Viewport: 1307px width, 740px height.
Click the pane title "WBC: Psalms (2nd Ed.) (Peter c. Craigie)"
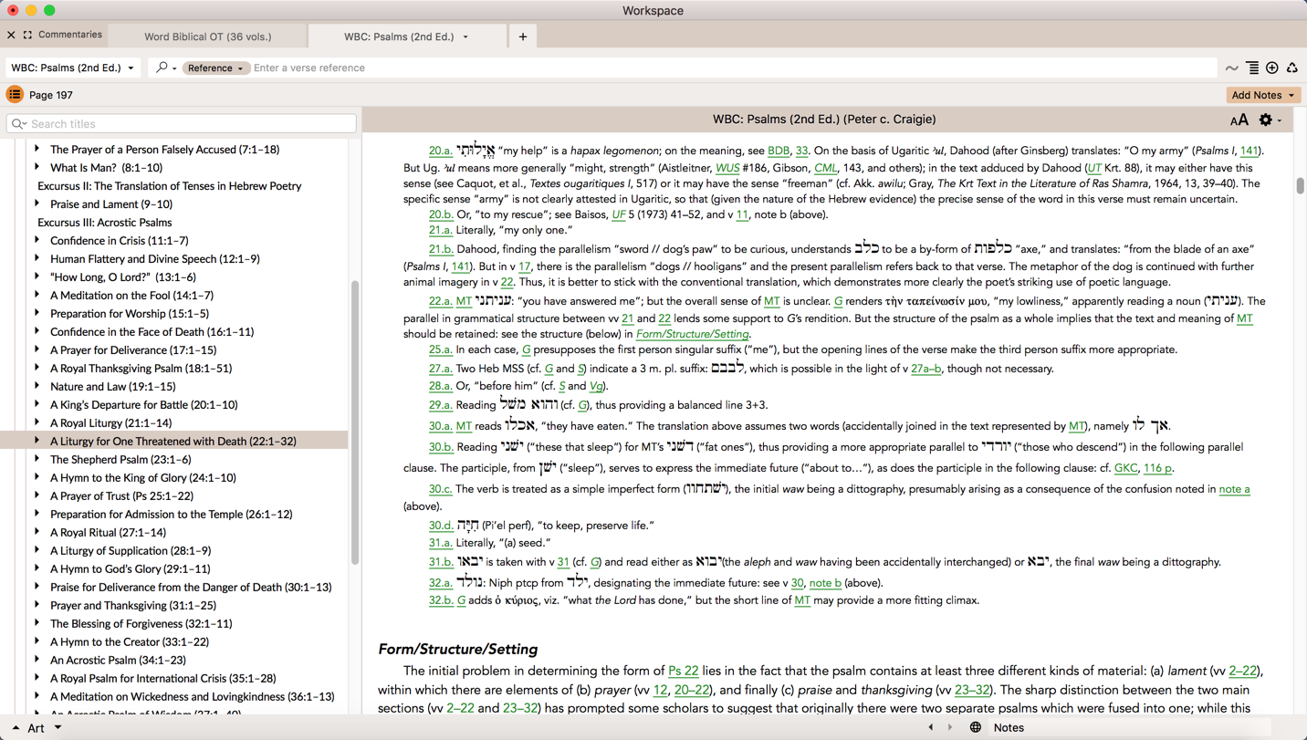(824, 120)
